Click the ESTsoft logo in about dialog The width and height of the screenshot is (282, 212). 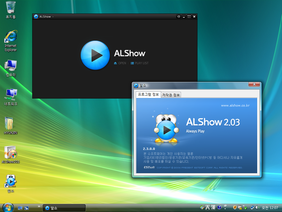click(x=149, y=167)
